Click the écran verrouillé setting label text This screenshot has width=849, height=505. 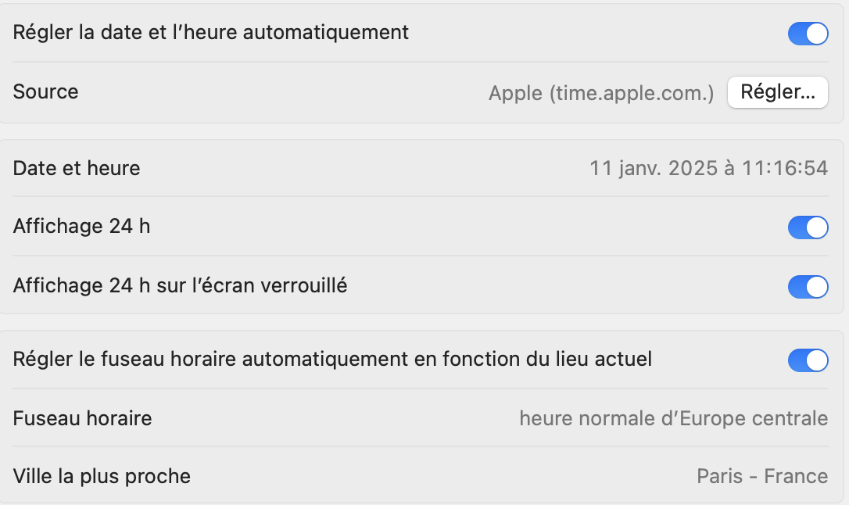pyautogui.click(x=181, y=286)
